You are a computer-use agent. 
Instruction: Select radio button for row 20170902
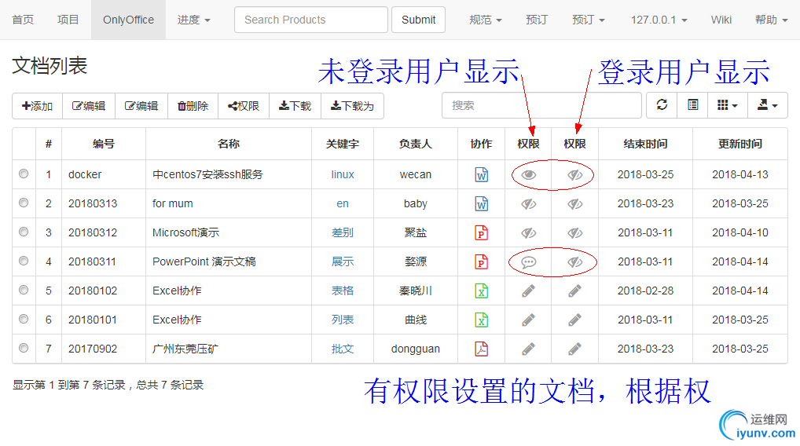[x=24, y=348]
